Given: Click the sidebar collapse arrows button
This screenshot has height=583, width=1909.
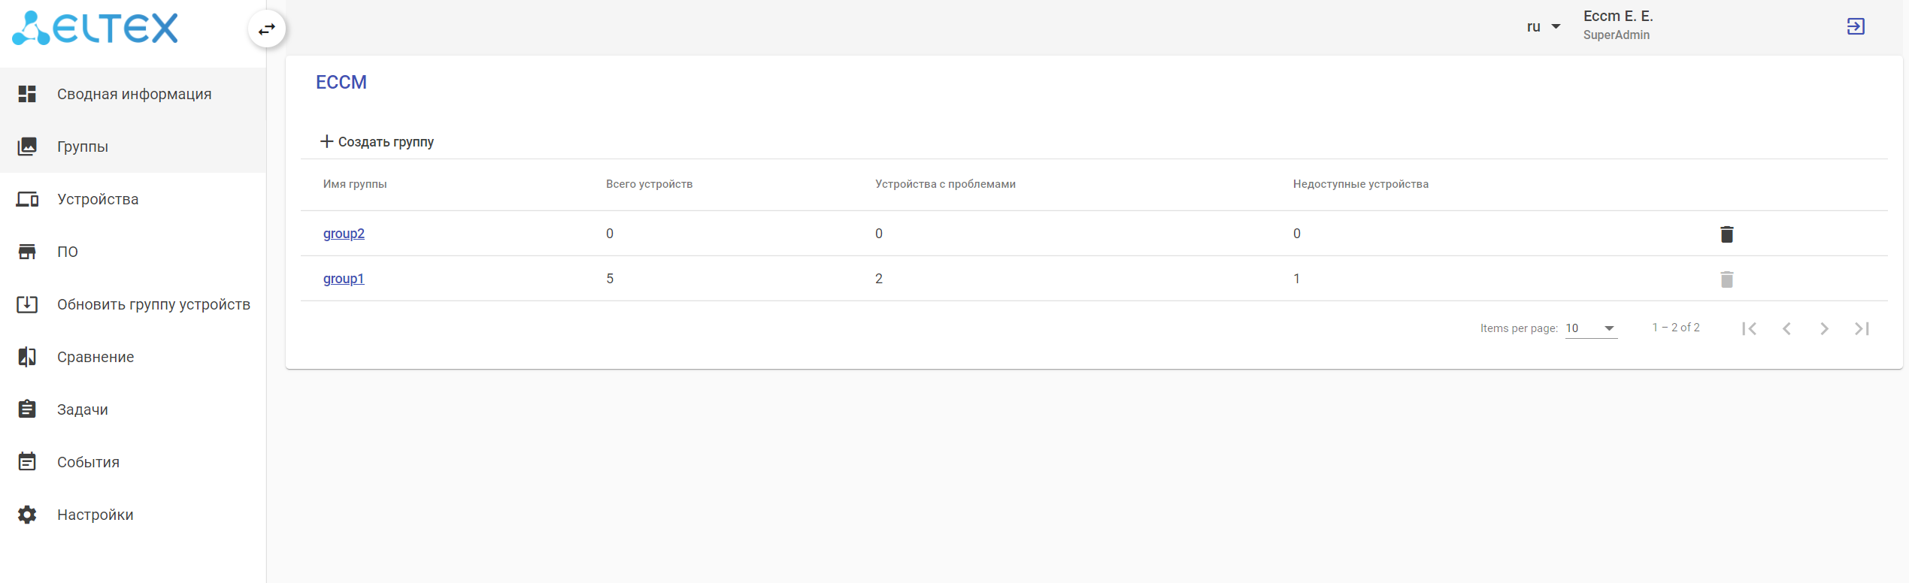Looking at the screenshot, I should (x=267, y=29).
